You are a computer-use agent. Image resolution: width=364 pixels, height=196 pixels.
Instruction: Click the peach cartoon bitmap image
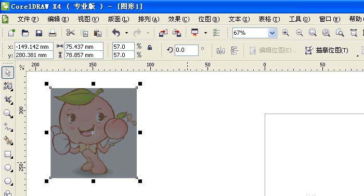click(94, 133)
